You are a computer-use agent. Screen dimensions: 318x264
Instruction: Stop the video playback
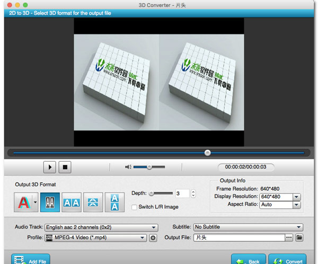pyautogui.click(x=65, y=167)
